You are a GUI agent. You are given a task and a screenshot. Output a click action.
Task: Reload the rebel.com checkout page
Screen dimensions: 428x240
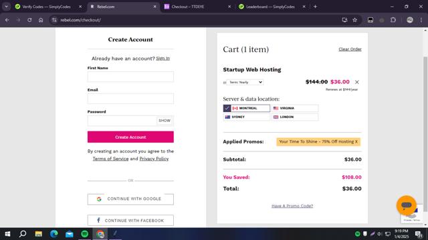(29, 20)
